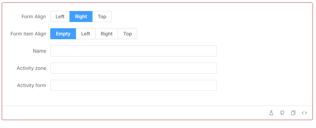Click the Activity zone label text

tap(31, 68)
